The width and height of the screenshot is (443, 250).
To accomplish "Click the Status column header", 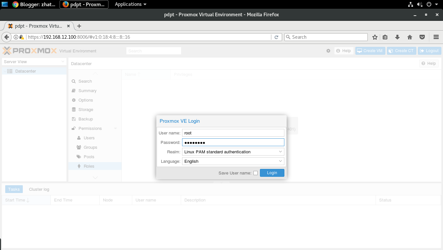I will pos(408,200).
